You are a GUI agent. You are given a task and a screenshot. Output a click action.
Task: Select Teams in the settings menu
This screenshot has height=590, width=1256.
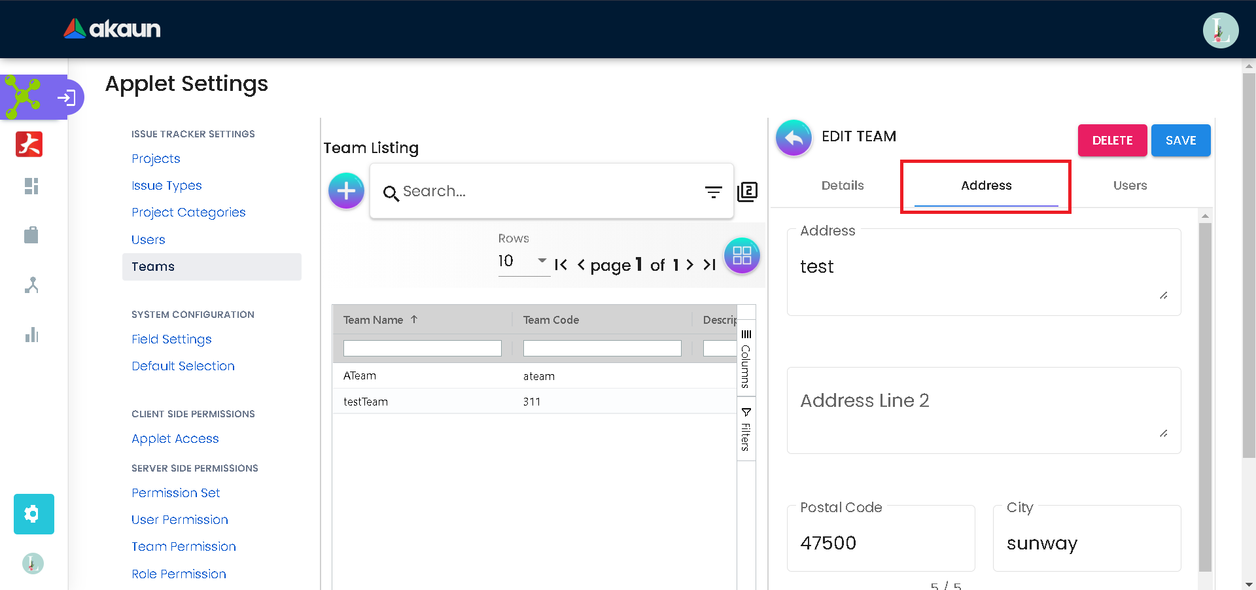[x=212, y=267]
